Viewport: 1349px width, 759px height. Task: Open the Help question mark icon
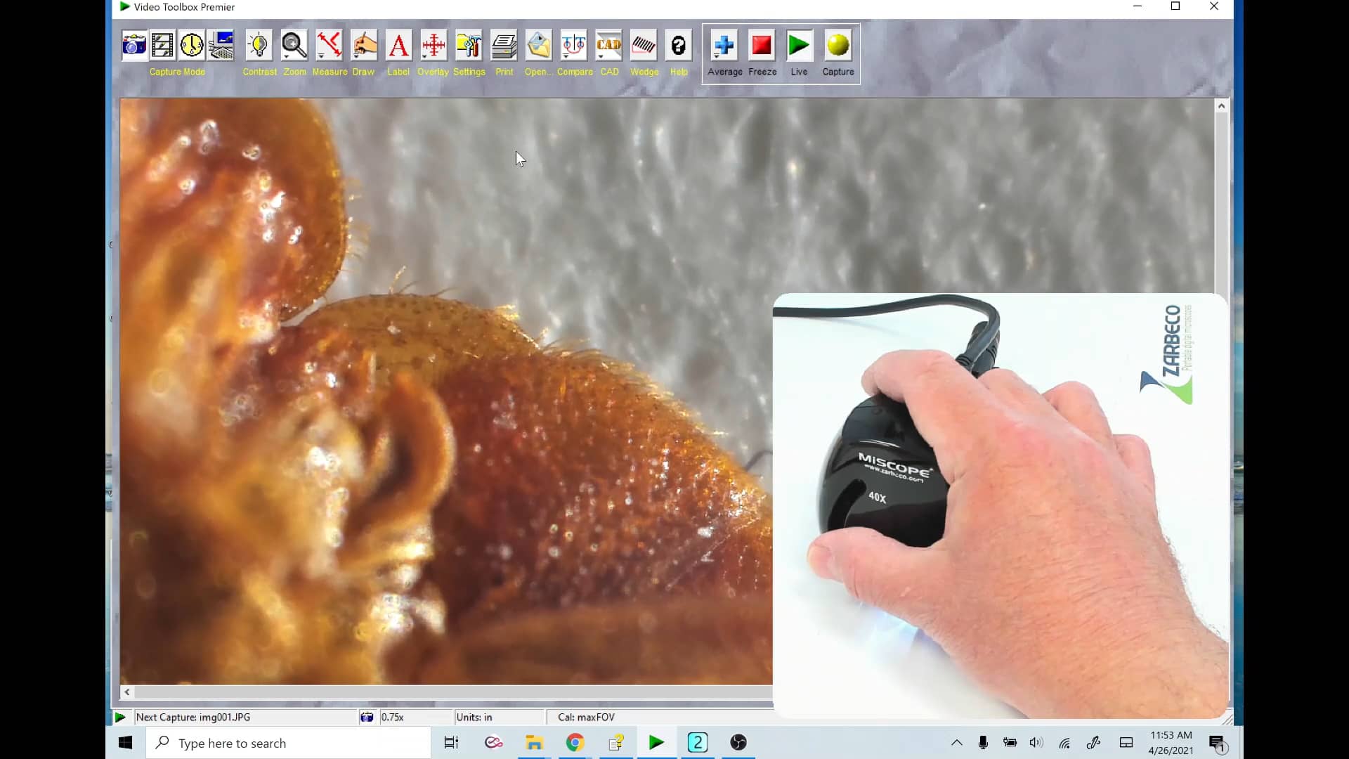(679, 46)
